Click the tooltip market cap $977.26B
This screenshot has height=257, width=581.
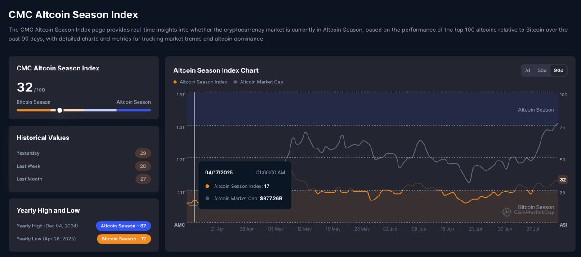click(x=271, y=198)
